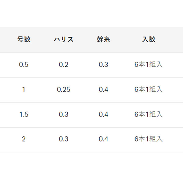This screenshot has height=183, width=183.
Task: Click ハリス 0.3 in the last row
Action: point(63,139)
